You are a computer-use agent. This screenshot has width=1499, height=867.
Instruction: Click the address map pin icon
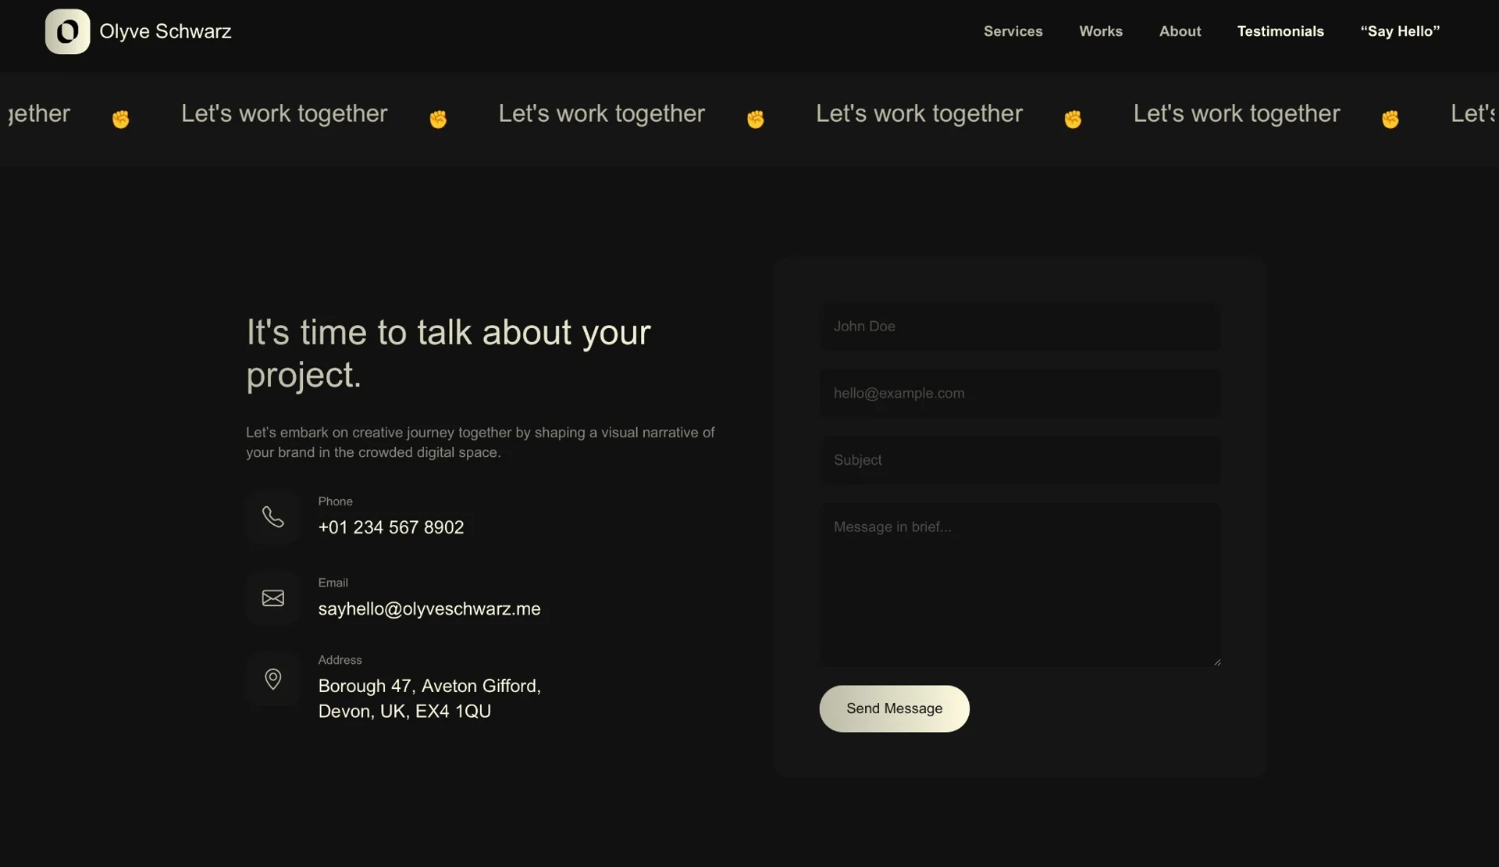coord(272,679)
